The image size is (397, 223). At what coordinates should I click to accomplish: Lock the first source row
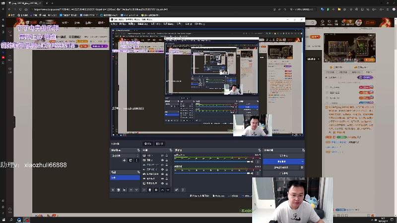167,156
